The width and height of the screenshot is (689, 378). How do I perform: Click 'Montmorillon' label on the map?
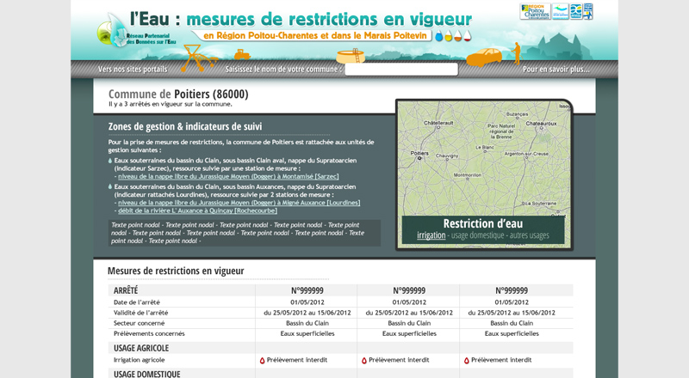[467, 175]
